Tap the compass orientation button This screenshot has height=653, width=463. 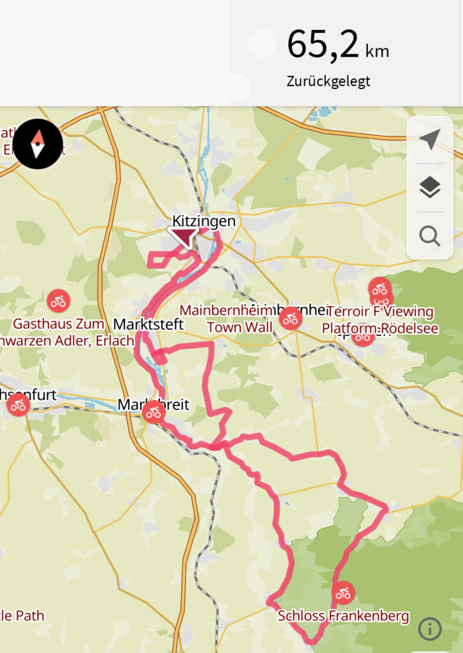pyautogui.click(x=38, y=143)
